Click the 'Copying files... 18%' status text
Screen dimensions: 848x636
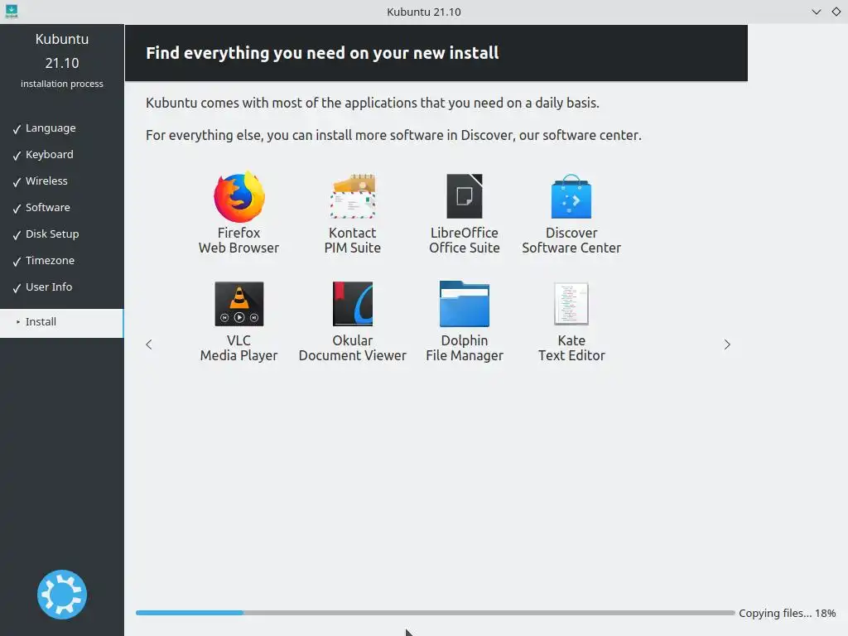coord(787,614)
